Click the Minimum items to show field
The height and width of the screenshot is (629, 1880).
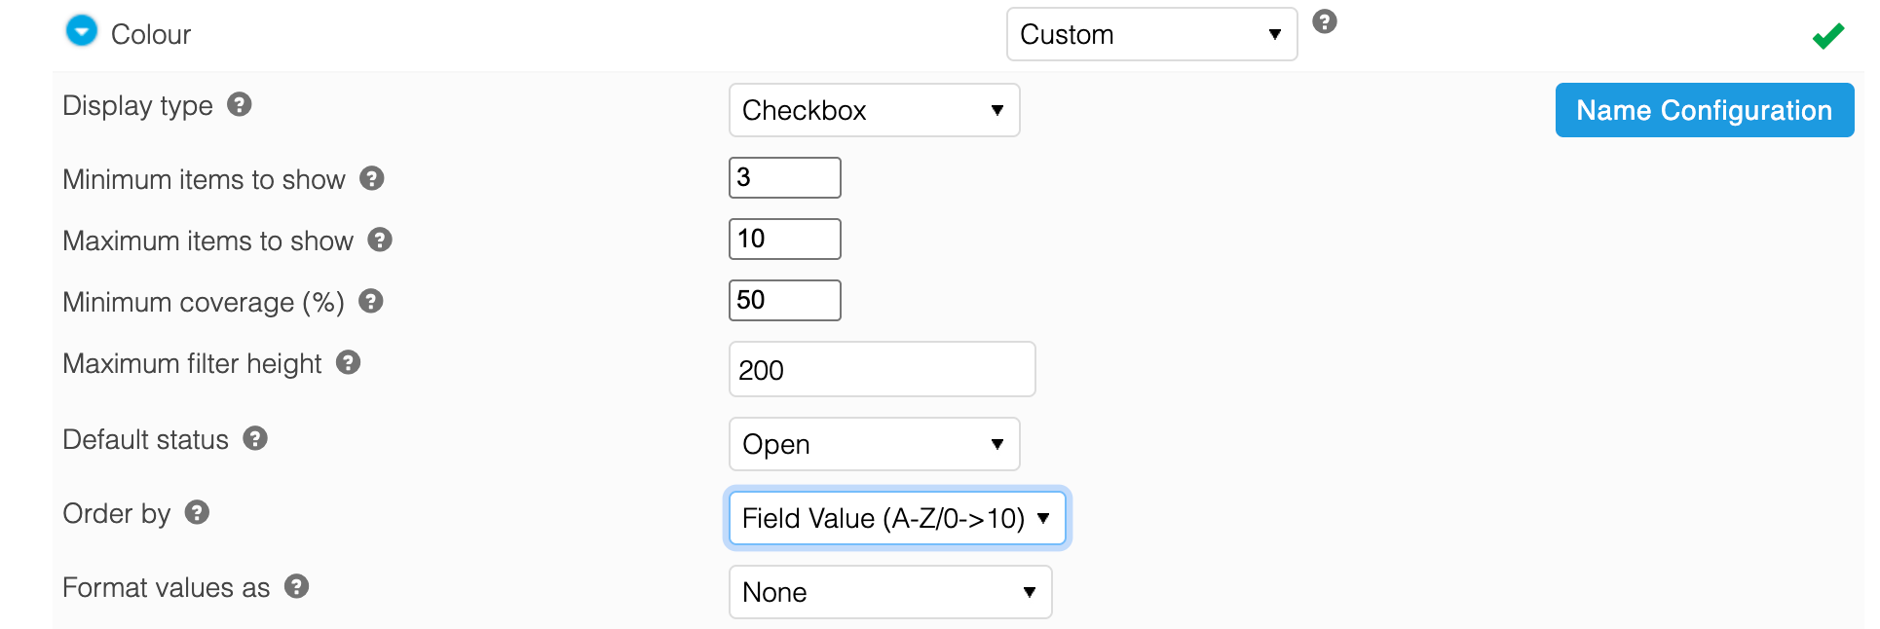click(x=784, y=178)
